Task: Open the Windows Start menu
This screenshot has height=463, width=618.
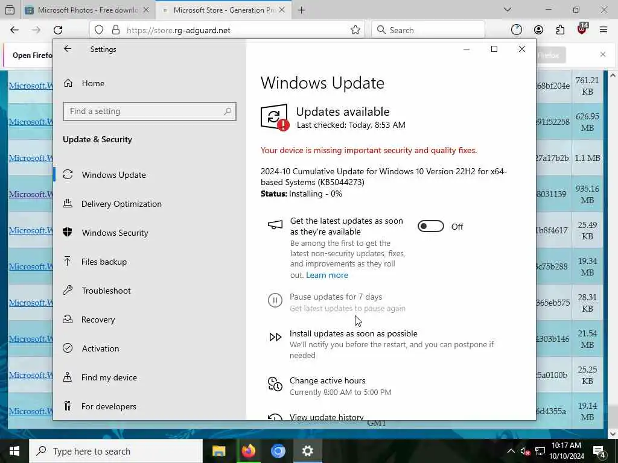Action: click(14, 451)
